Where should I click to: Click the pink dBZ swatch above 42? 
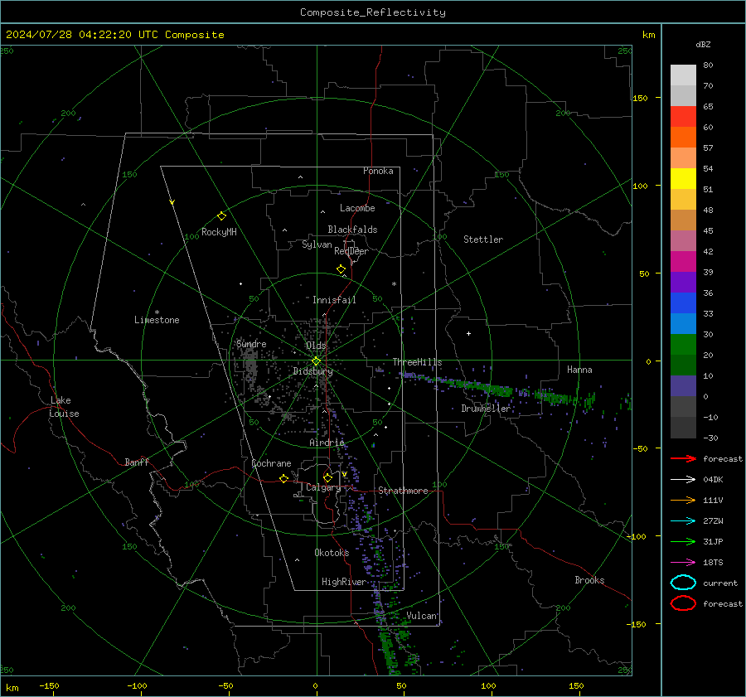click(683, 241)
